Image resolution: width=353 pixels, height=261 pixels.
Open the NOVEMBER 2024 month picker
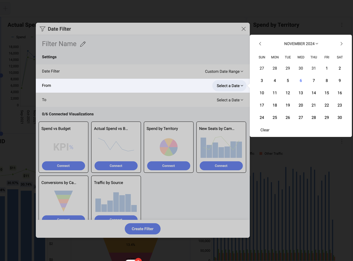pyautogui.click(x=301, y=44)
